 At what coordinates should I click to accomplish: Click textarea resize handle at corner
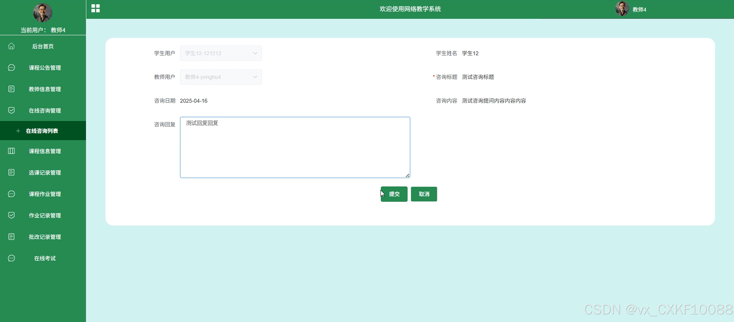[407, 175]
